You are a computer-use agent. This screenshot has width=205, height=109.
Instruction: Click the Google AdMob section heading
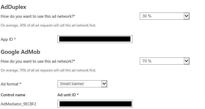(20, 52)
